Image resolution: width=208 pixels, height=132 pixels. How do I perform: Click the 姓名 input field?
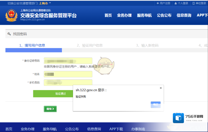(x=68, y=74)
